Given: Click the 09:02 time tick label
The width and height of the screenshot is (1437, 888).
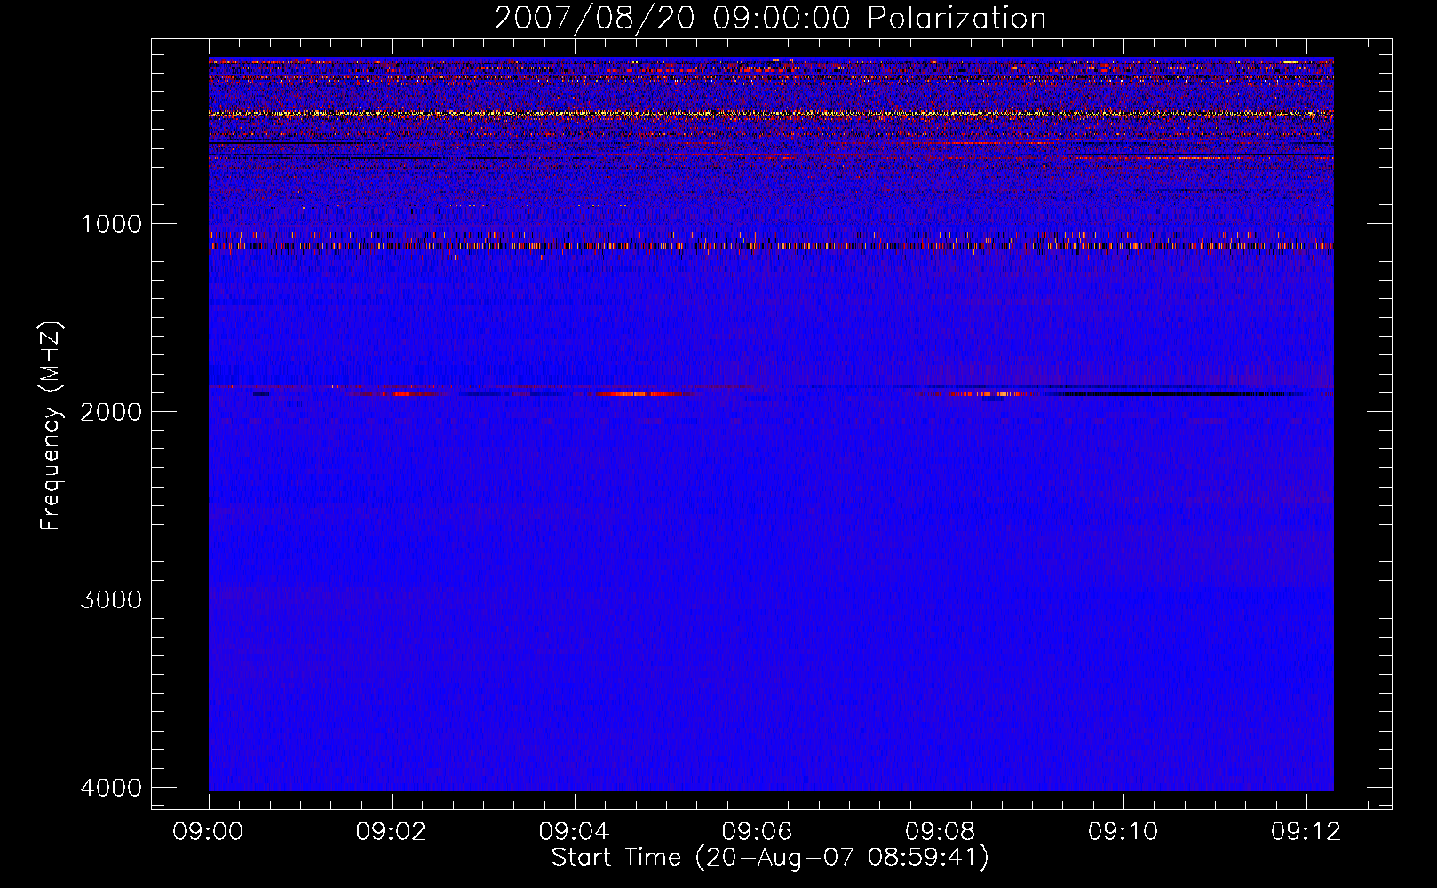Looking at the screenshot, I should tap(392, 832).
